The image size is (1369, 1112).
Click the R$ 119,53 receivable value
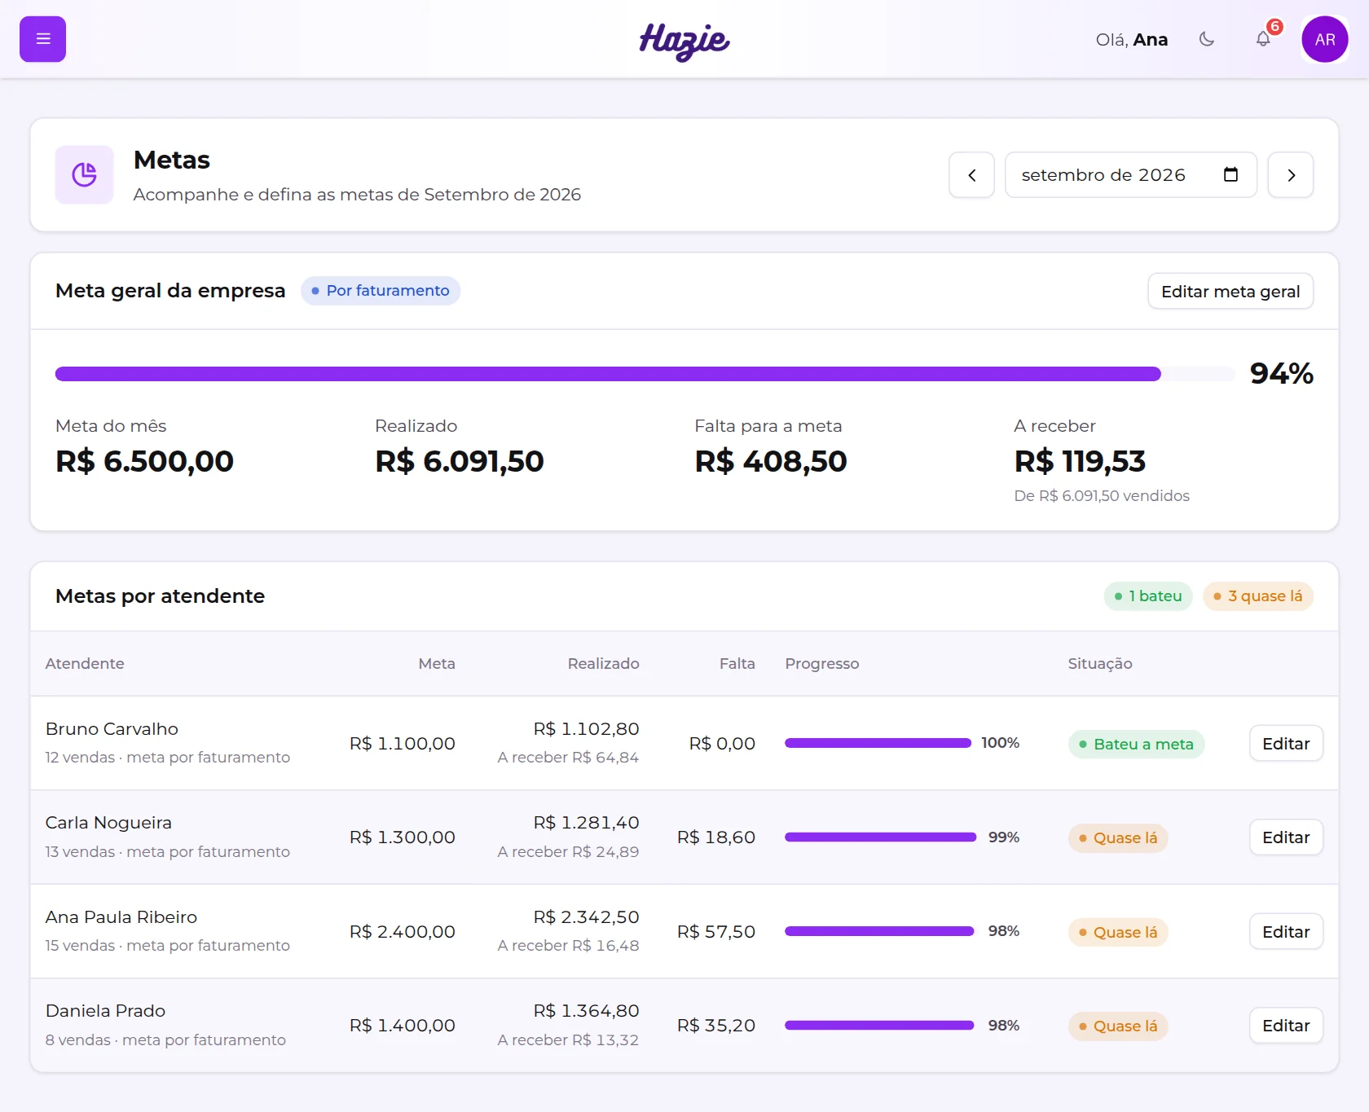[x=1080, y=461]
